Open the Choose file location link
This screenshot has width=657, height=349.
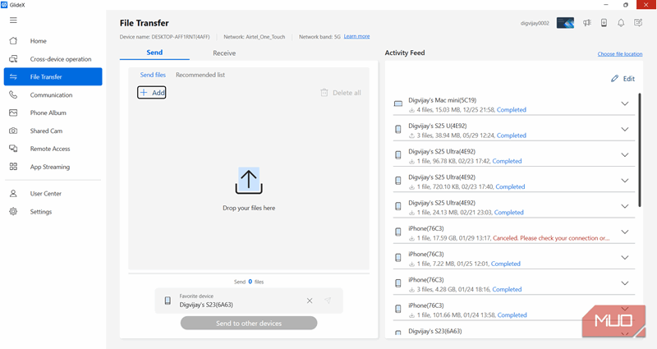click(619, 54)
